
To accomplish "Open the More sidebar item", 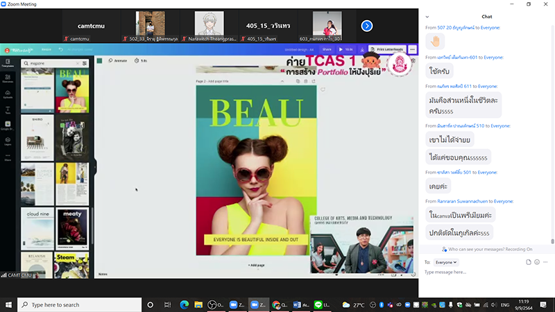I will (8, 157).
